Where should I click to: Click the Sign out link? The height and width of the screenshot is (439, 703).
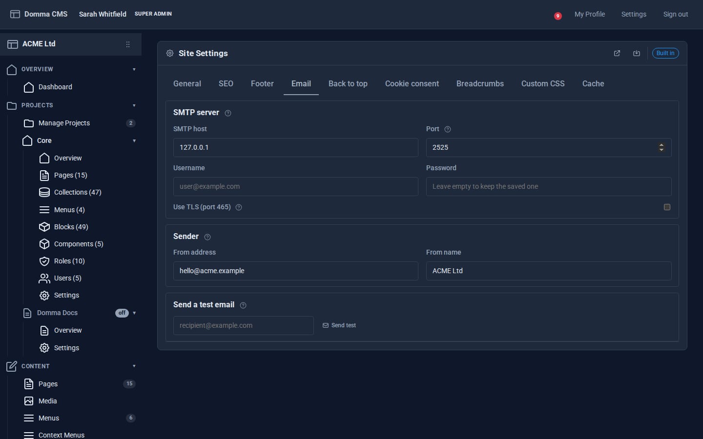[676, 14]
